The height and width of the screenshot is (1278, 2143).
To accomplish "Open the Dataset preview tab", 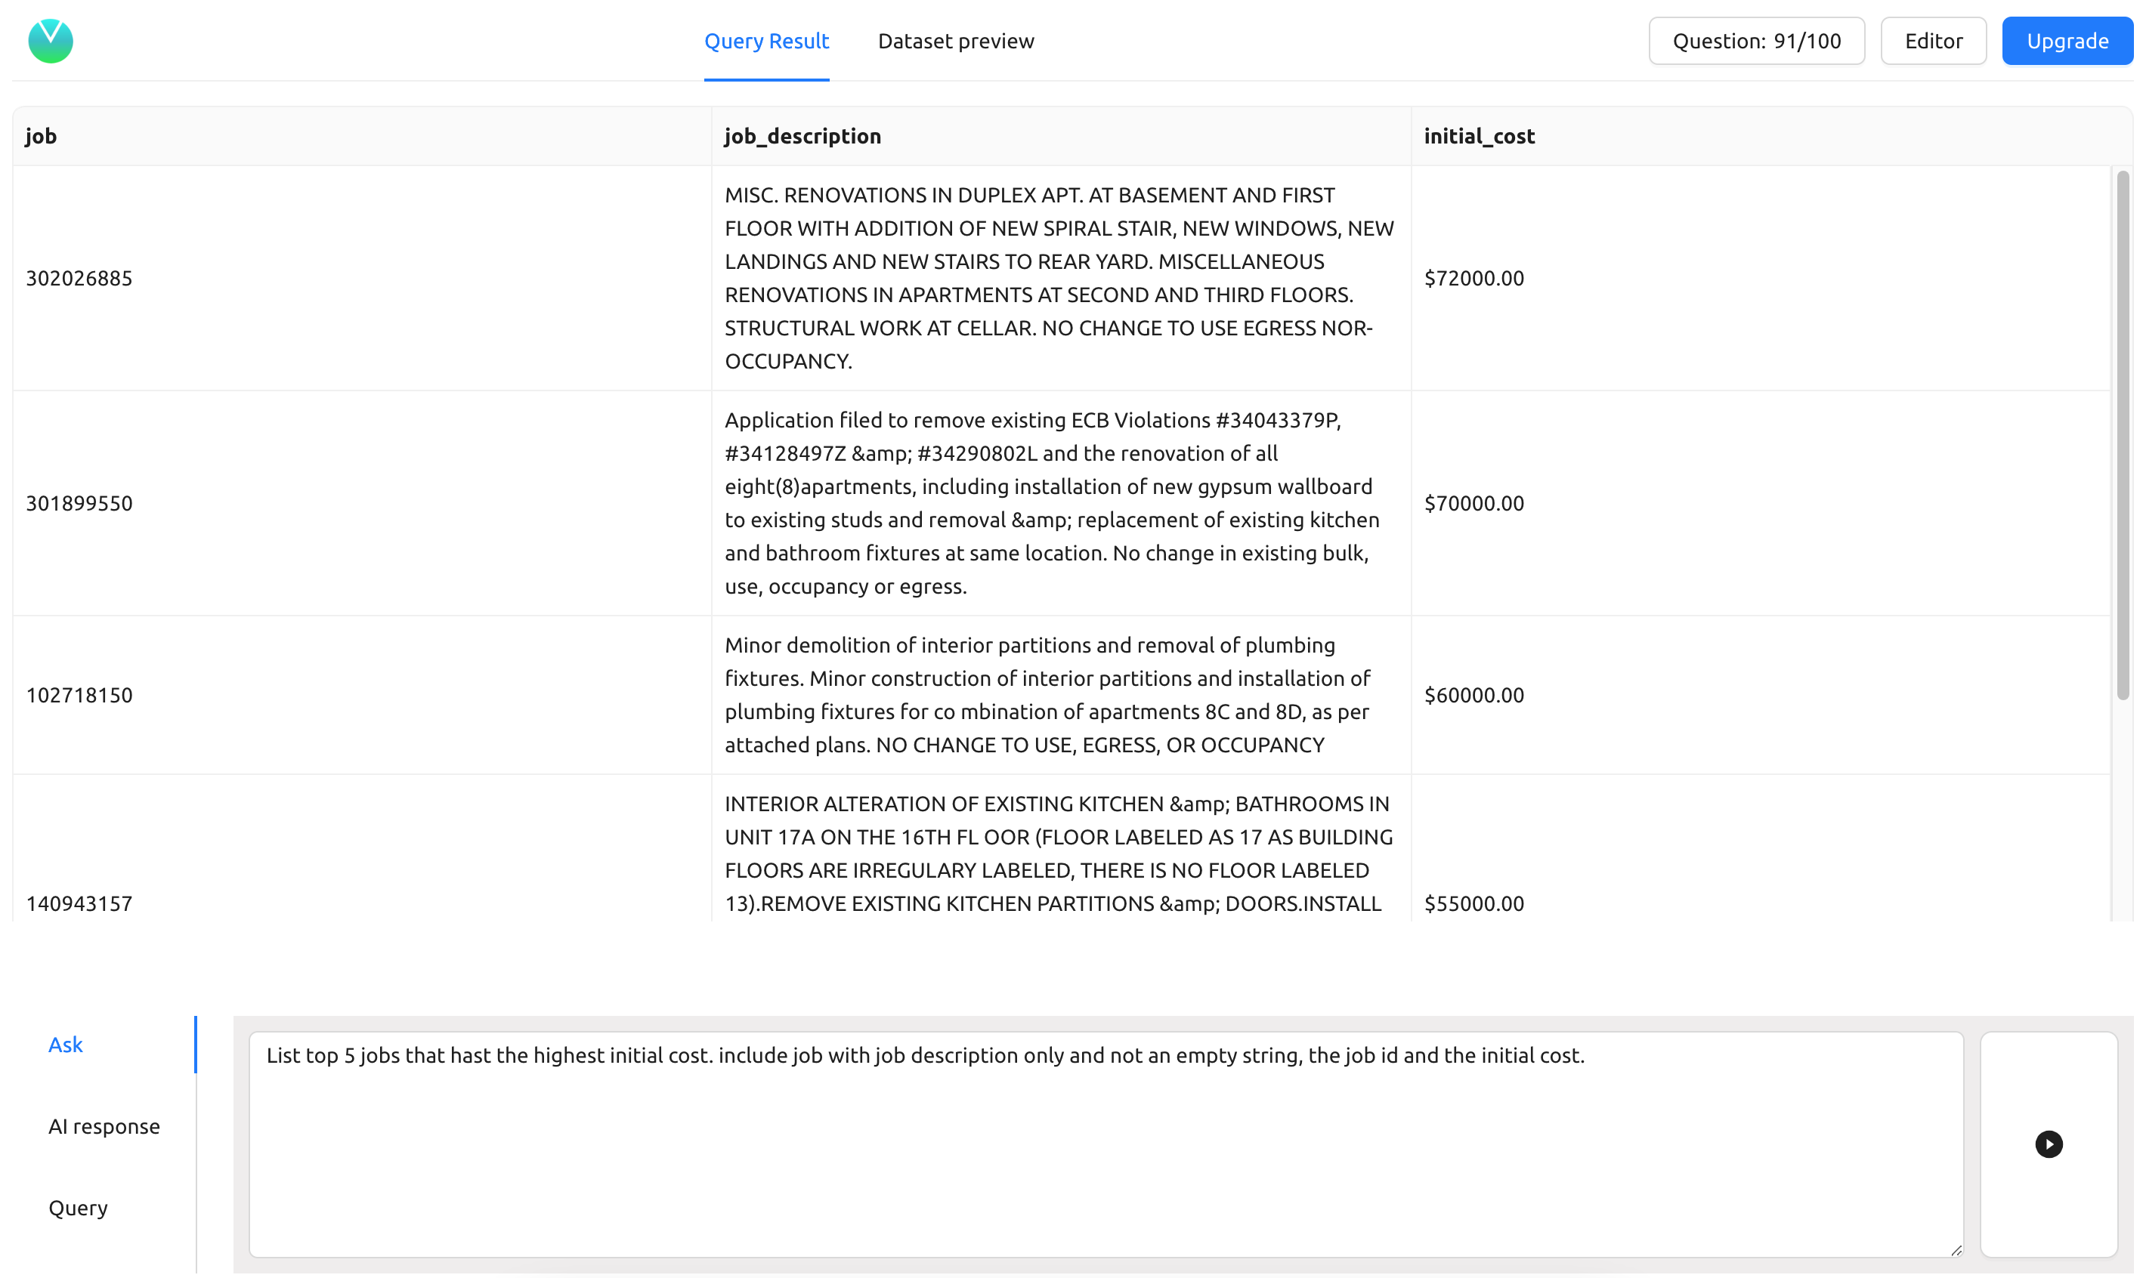I will click(x=955, y=41).
